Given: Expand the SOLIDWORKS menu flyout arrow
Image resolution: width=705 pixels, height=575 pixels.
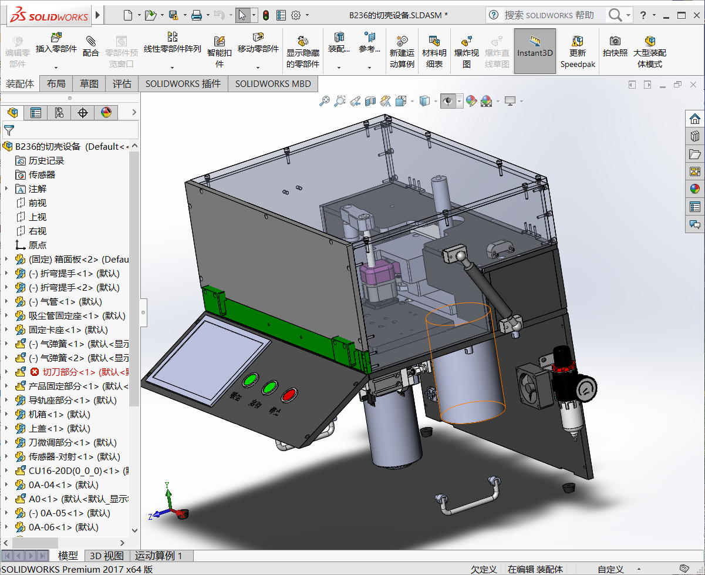Looking at the screenshot, I should pyautogui.click(x=97, y=15).
